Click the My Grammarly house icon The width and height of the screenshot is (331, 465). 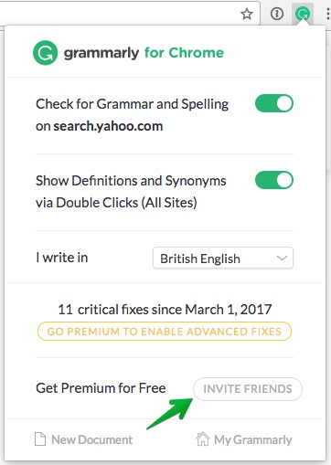203,439
